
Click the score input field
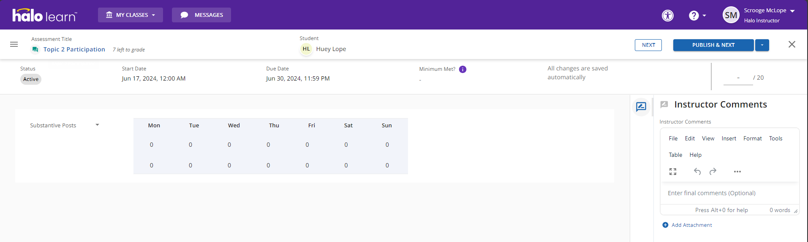738,78
